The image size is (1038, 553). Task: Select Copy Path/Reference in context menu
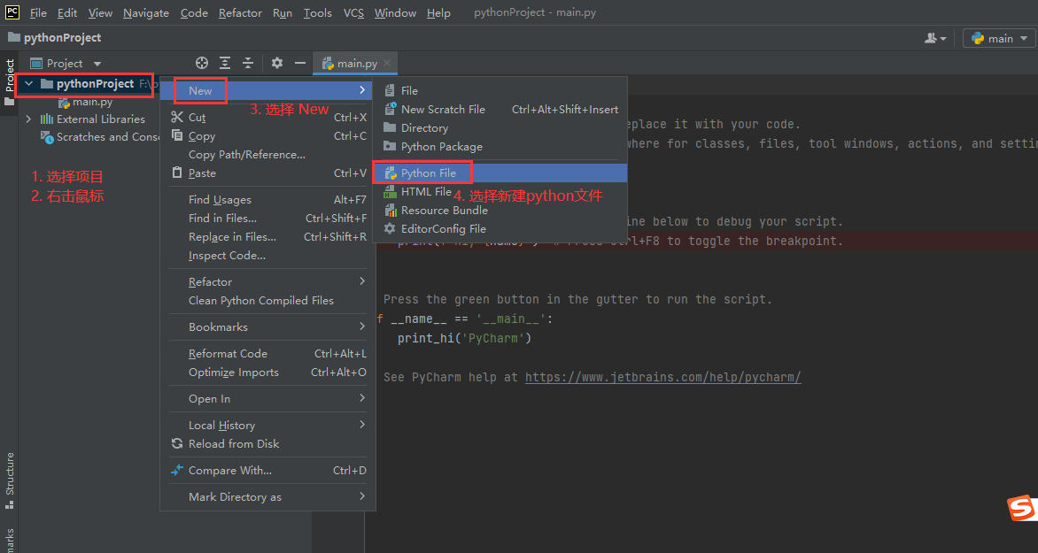point(268,154)
